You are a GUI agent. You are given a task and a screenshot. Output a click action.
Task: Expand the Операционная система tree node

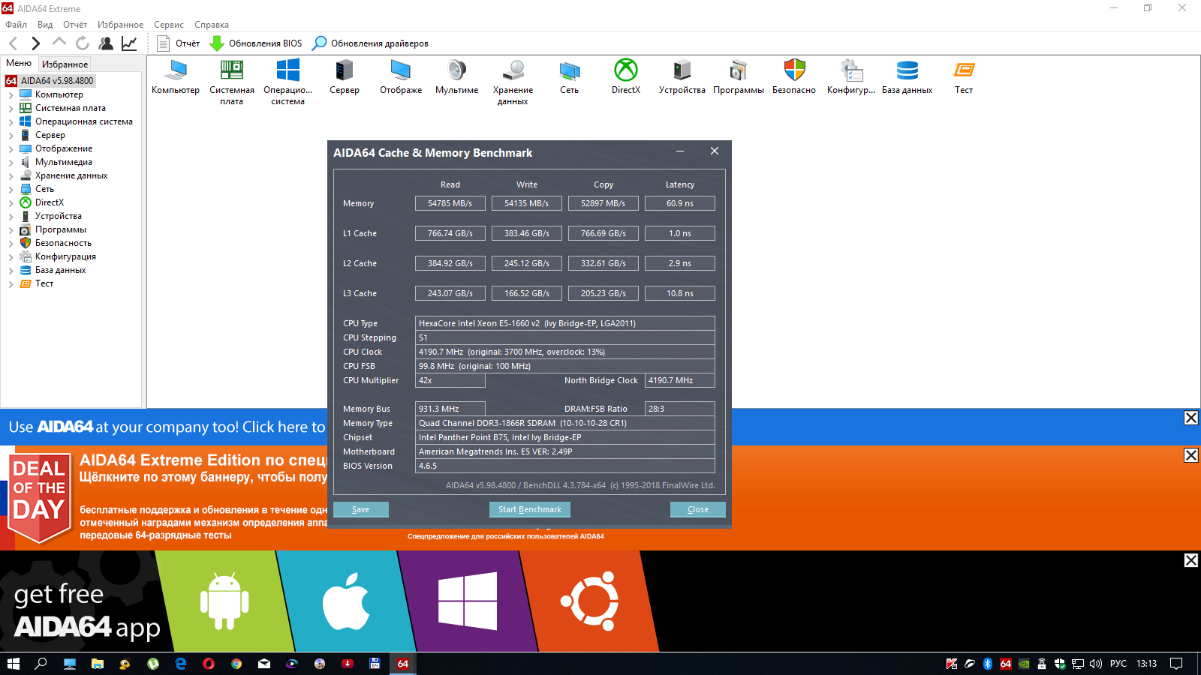click(x=11, y=122)
